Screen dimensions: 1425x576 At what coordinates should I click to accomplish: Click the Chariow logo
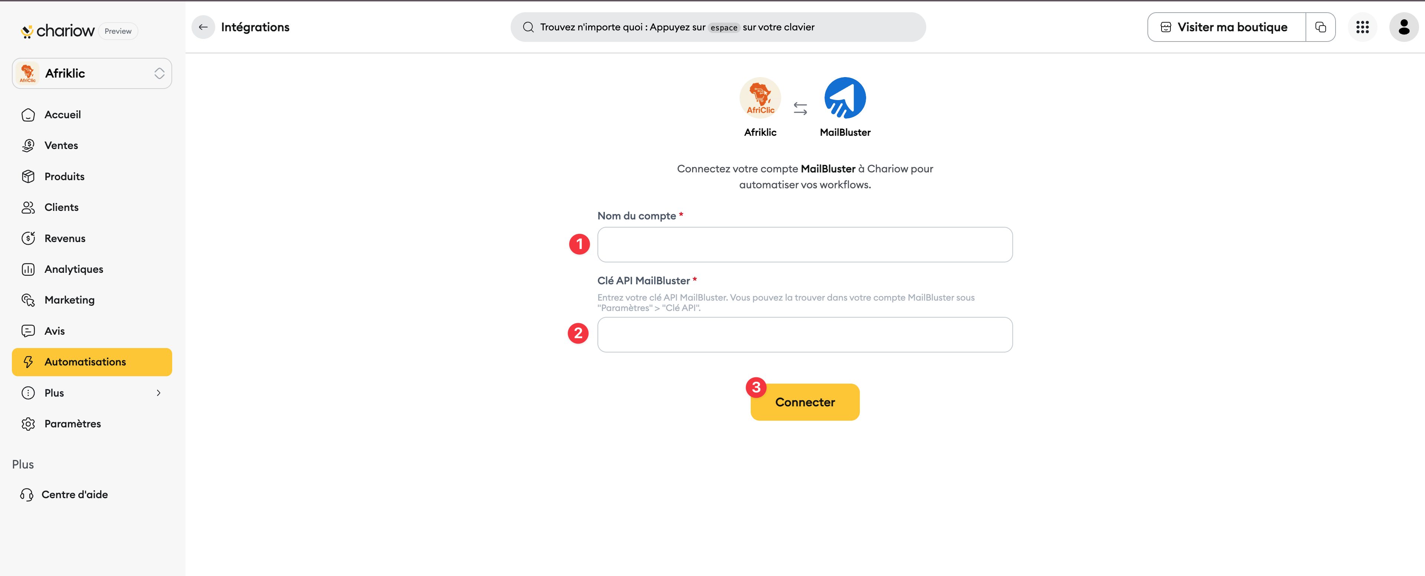click(58, 31)
